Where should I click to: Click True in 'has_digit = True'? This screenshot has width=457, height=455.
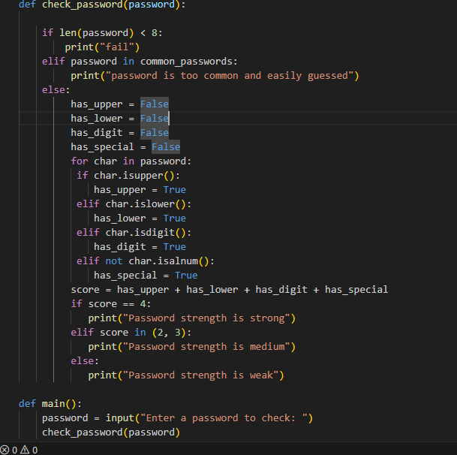[175, 247]
